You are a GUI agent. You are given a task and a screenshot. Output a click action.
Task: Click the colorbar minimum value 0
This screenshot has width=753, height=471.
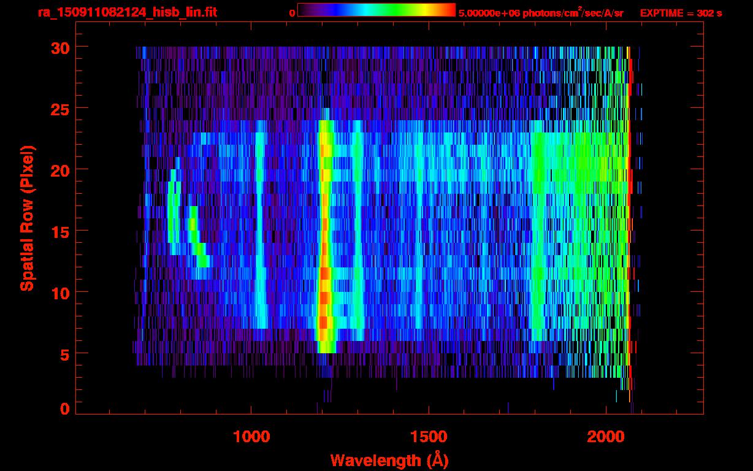292,13
